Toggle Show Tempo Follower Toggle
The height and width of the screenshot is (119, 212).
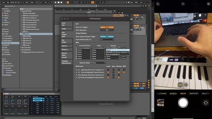pyautogui.click(x=107, y=37)
